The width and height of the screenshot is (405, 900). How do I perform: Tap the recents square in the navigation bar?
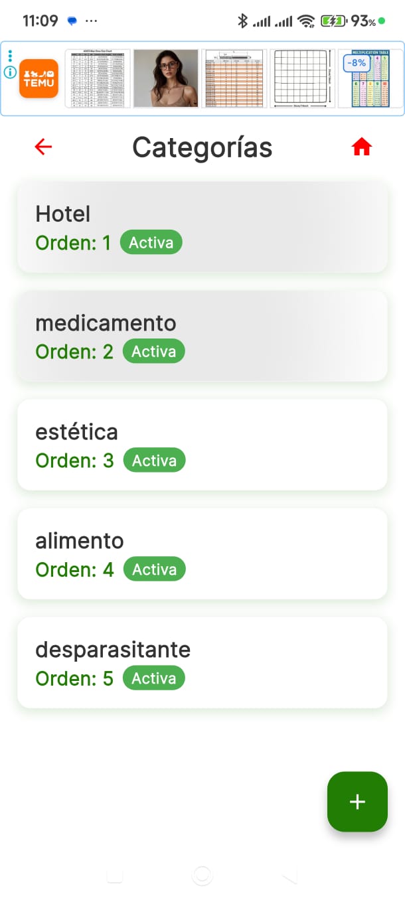115,876
